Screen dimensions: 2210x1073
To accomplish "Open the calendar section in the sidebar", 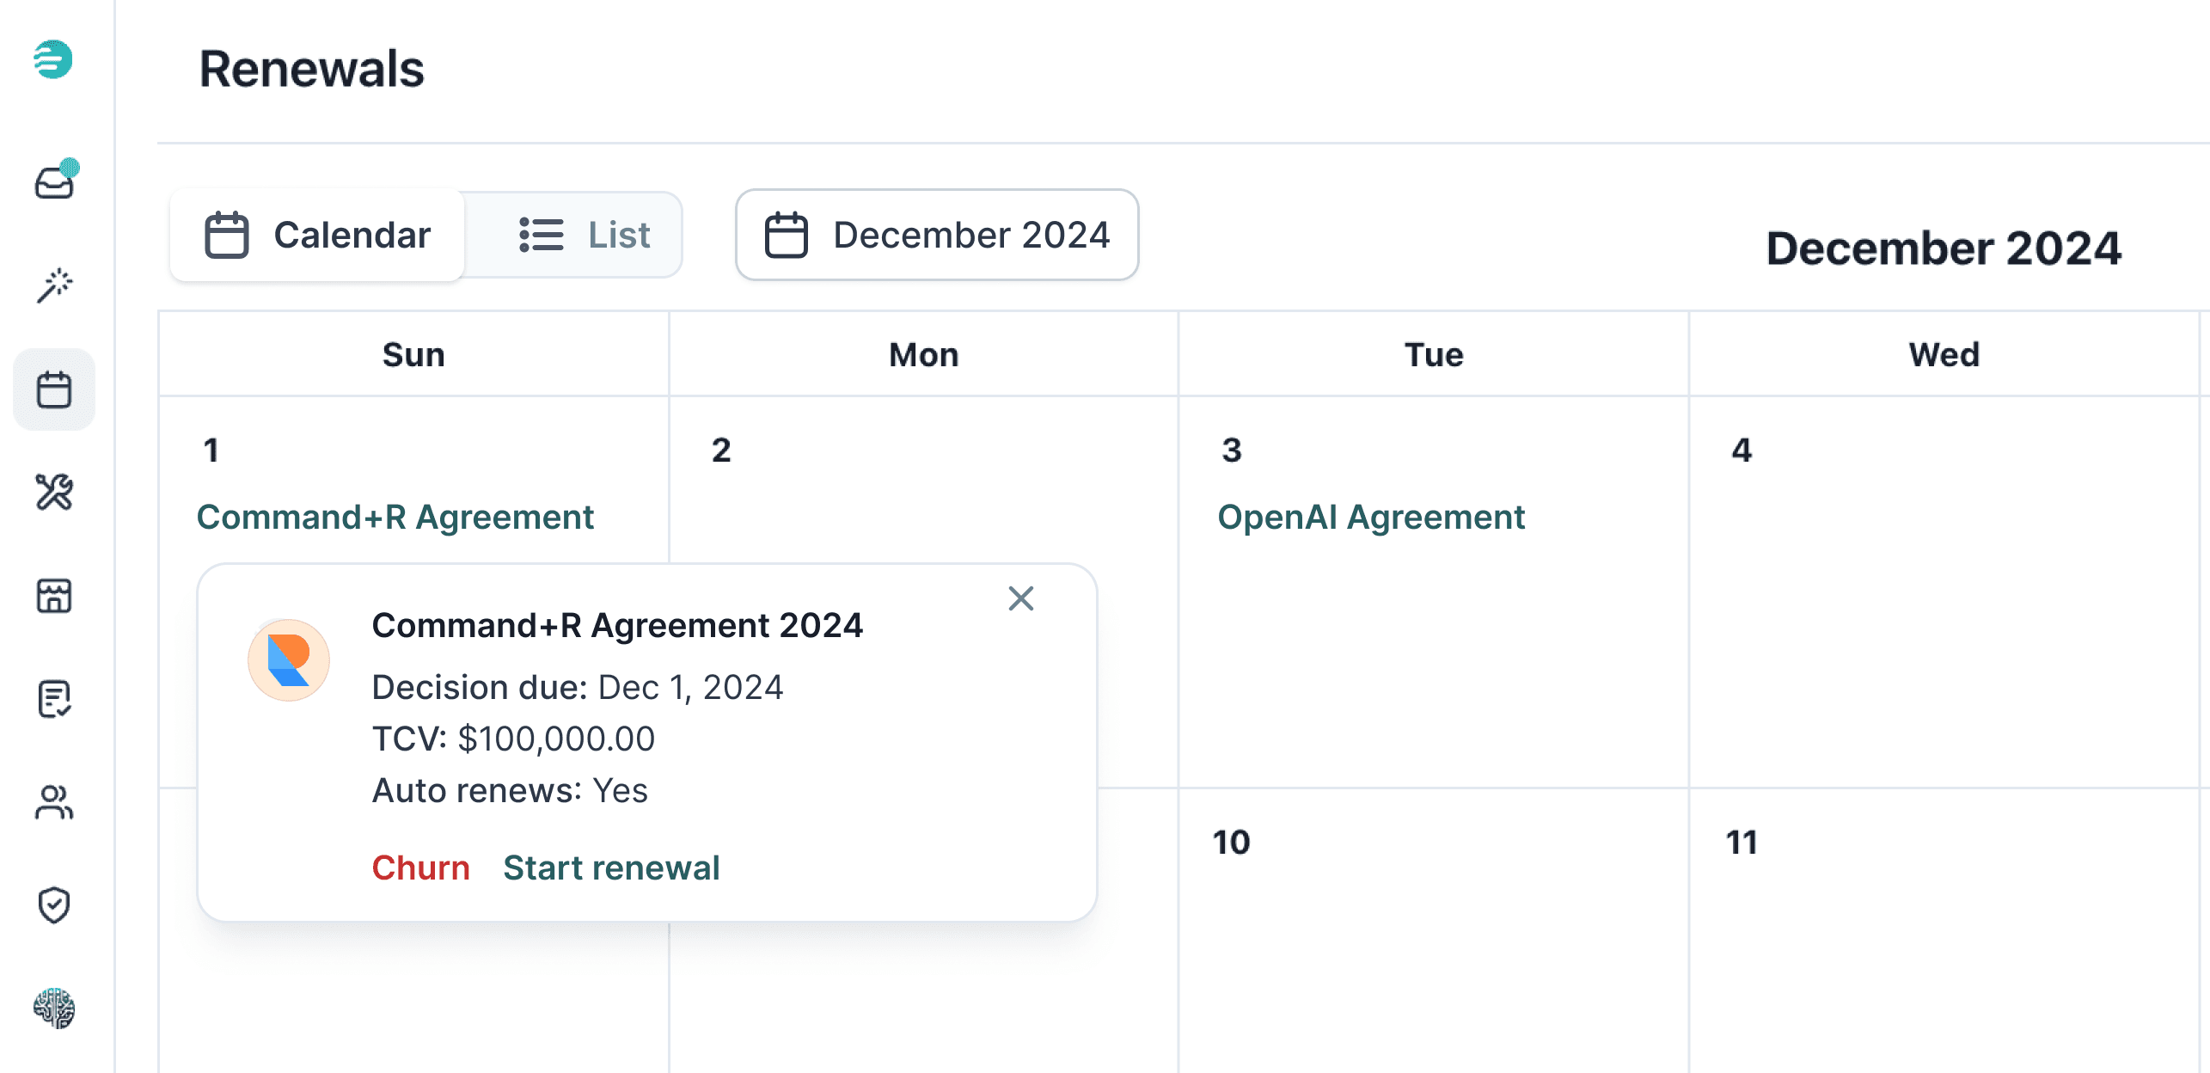I will (x=54, y=389).
